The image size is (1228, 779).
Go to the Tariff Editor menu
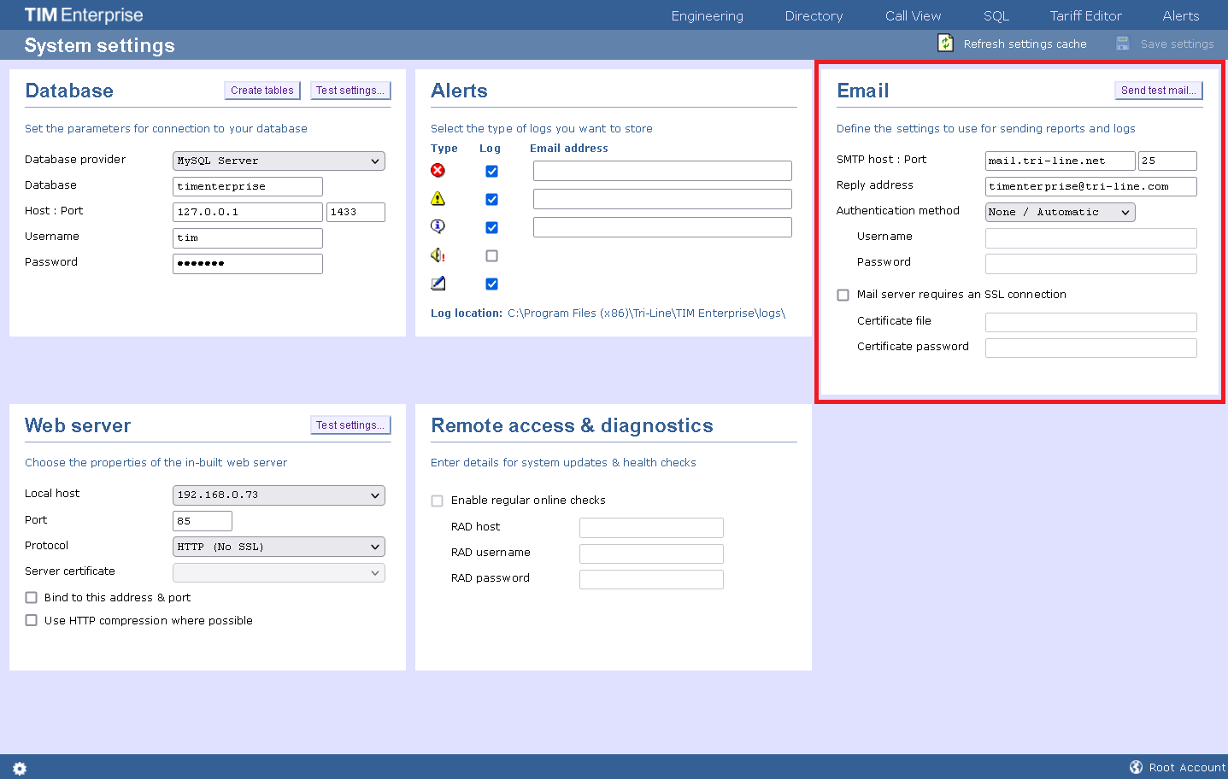tap(1085, 15)
